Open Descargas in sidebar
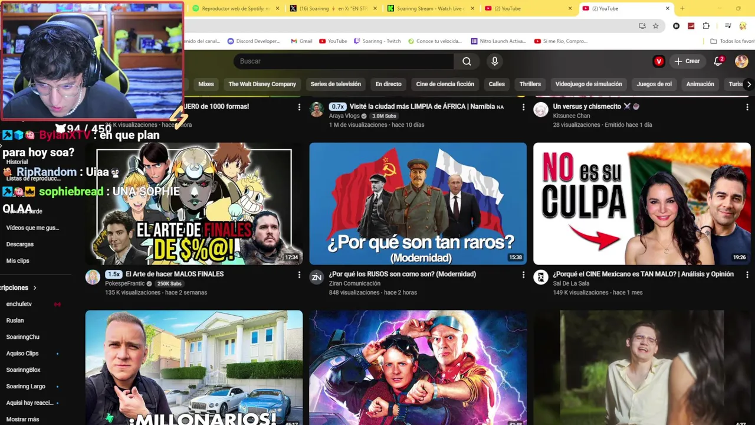755x425 pixels. click(20, 244)
